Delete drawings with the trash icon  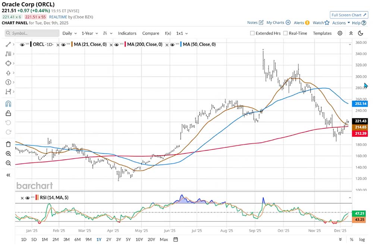7,144
